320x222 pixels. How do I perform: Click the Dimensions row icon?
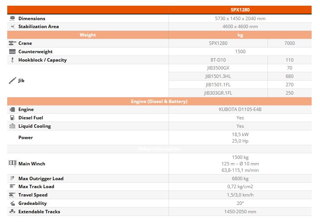12,18
